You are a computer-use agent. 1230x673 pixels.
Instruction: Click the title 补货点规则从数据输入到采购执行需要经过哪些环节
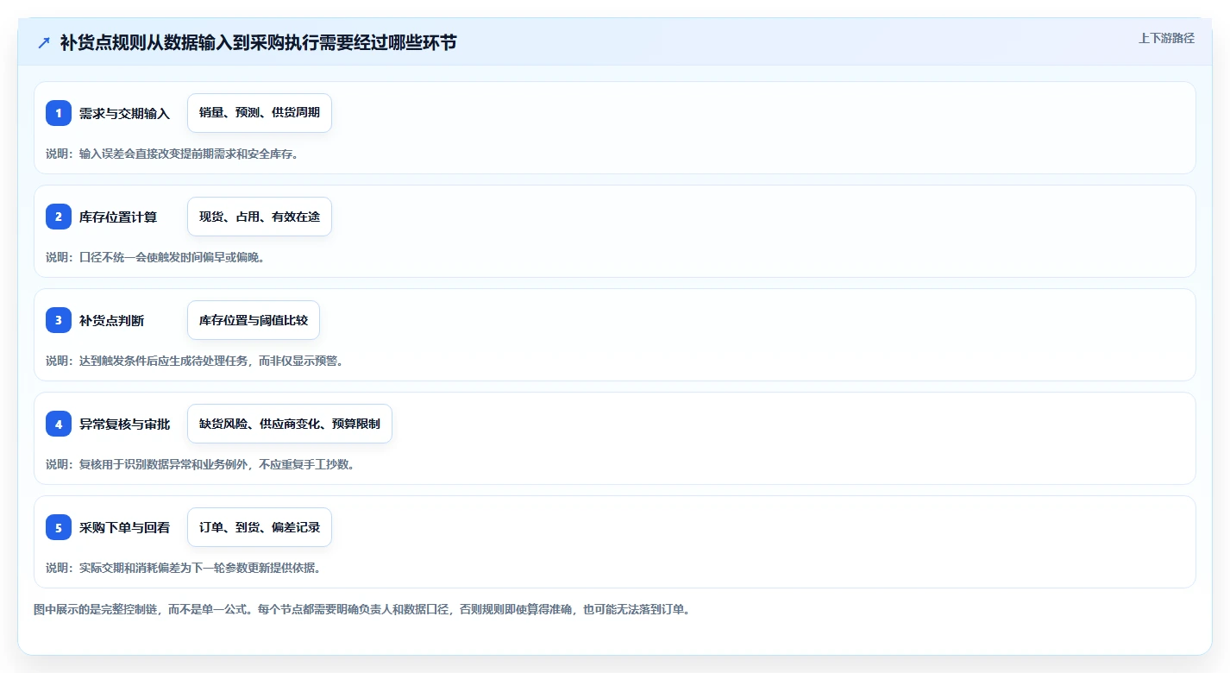[258, 42]
